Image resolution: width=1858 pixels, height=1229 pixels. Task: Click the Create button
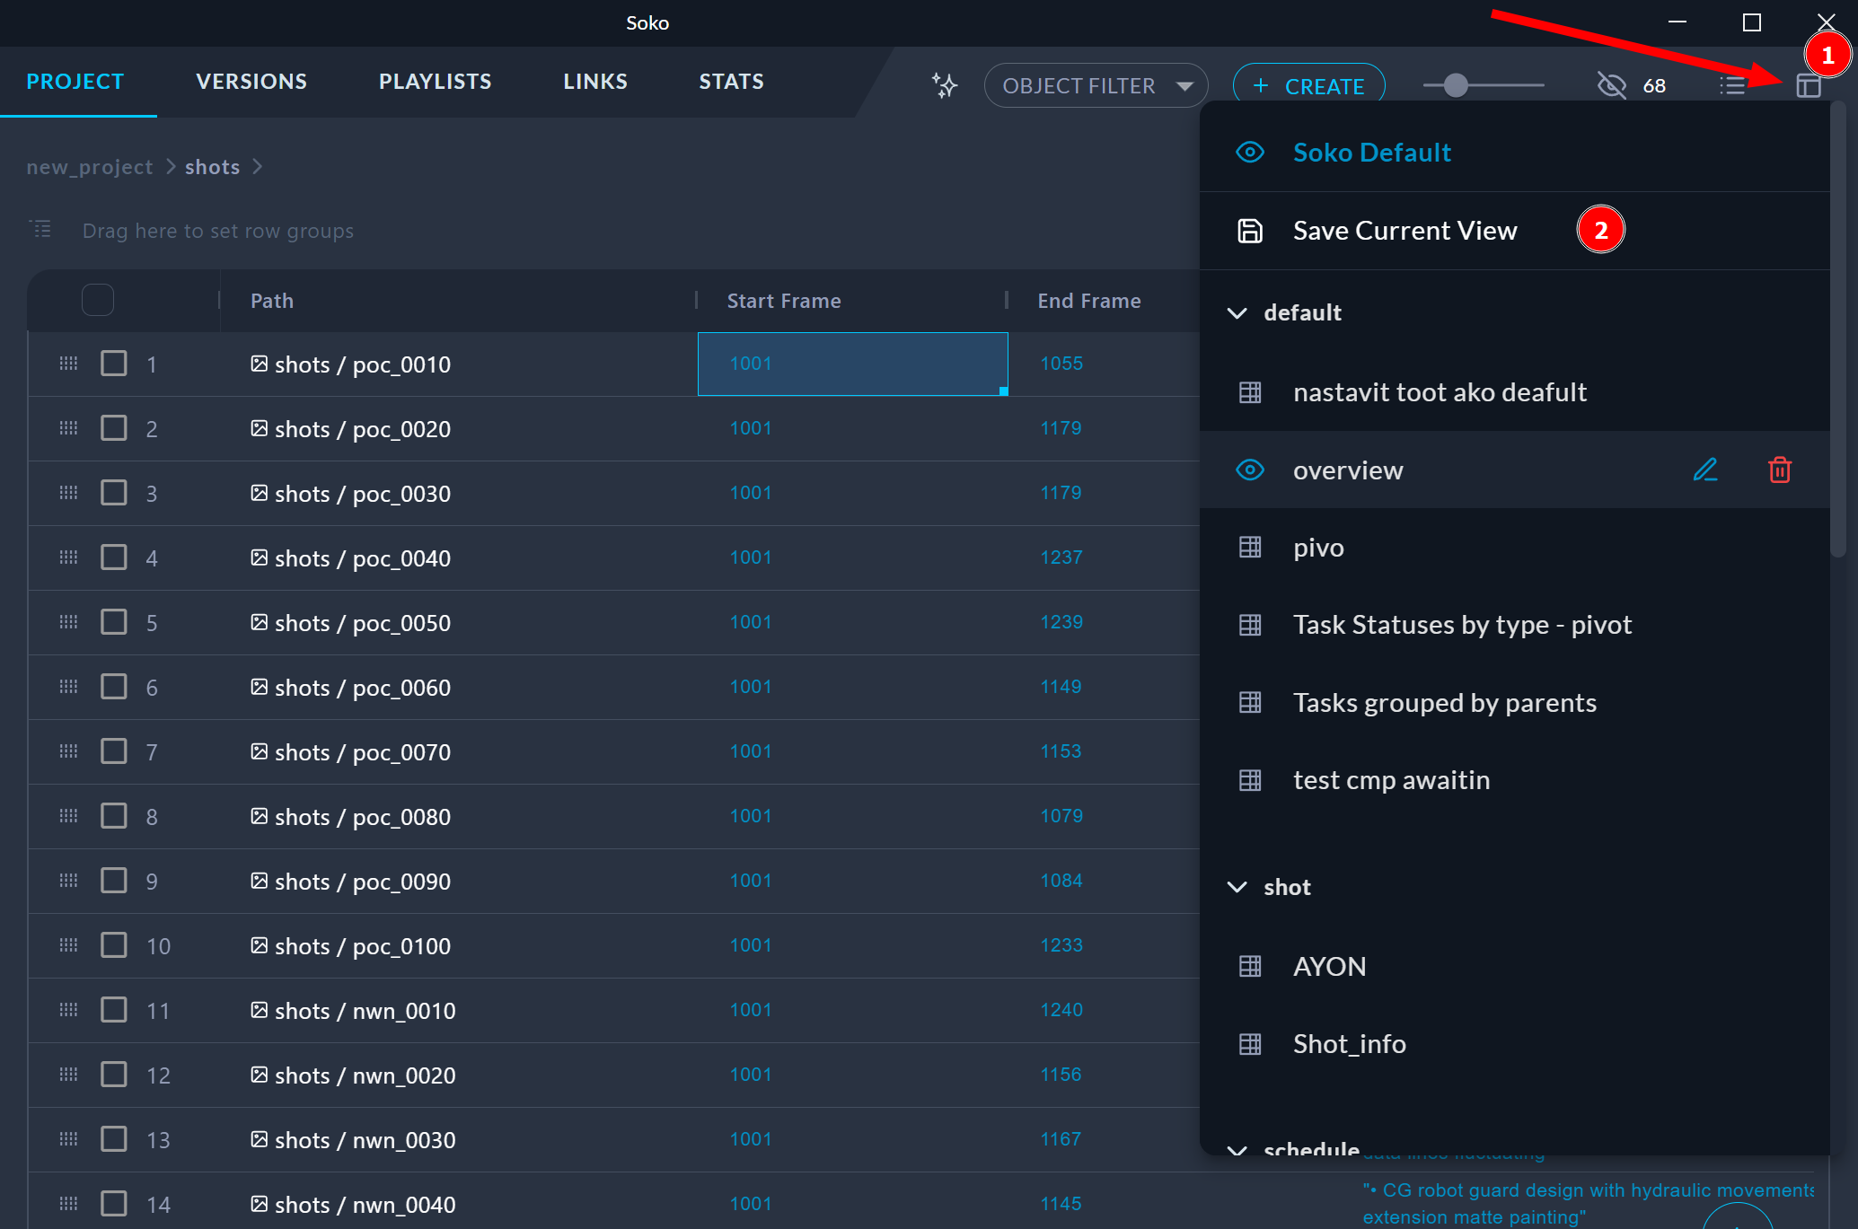tap(1308, 85)
